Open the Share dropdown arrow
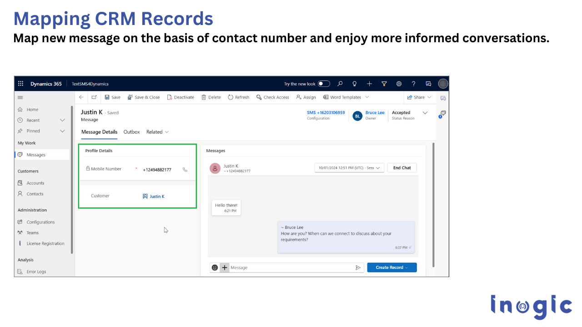The height and width of the screenshot is (327, 582). pyautogui.click(x=429, y=97)
